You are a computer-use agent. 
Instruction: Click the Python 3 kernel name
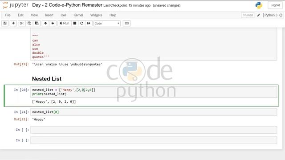click(x=271, y=15)
